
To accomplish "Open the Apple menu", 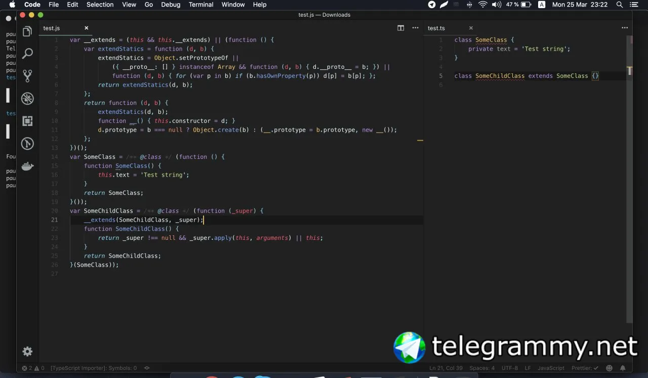I will (x=12, y=5).
